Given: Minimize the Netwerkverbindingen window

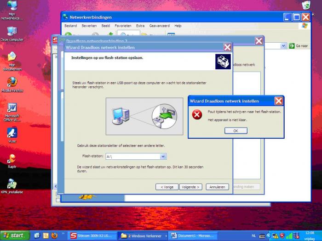Looking at the screenshot, I should click(287, 17).
